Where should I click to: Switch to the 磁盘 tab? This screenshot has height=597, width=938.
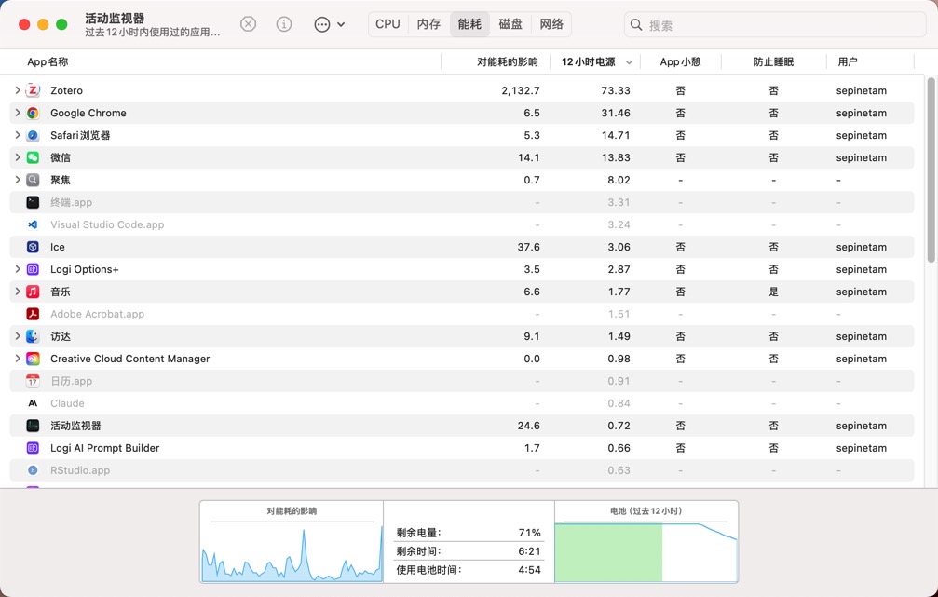click(510, 24)
